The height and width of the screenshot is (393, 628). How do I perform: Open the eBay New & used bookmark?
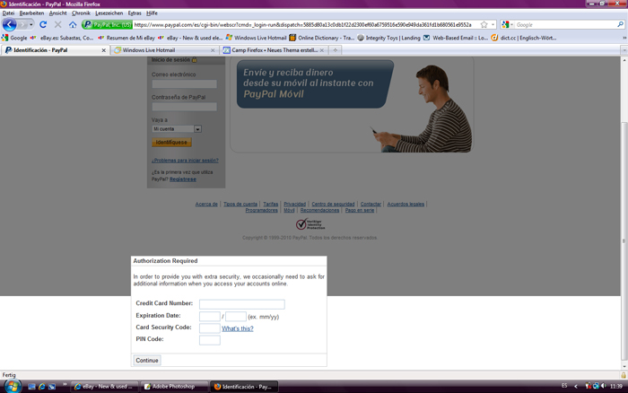tap(190, 38)
